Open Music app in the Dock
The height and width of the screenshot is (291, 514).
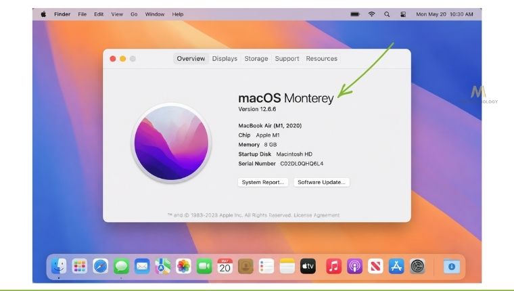333,266
